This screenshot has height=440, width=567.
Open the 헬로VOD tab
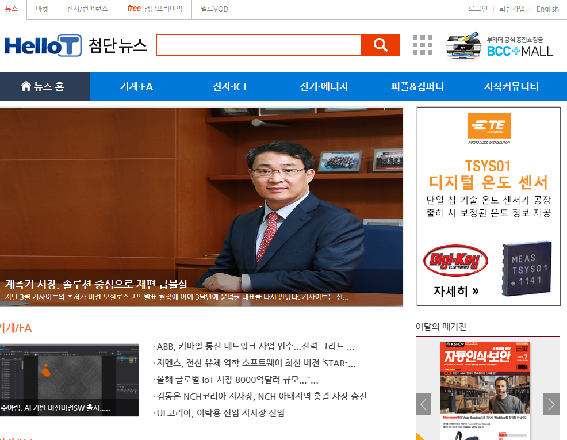tap(214, 9)
